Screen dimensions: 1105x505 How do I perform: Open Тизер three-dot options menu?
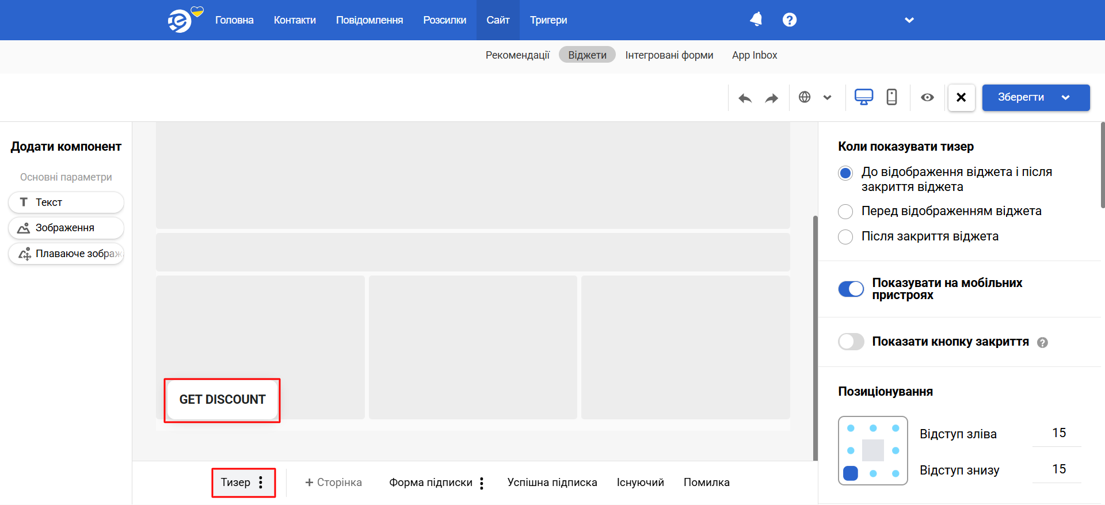pyautogui.click(x=261, y=483)
